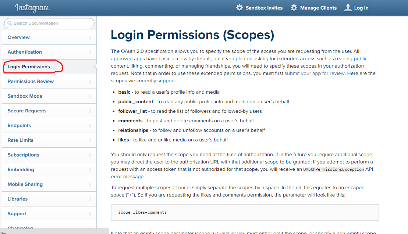This screenshot has width=408, height=234.
Task: Go to Permissions Review section
Action: pos(31,82)
